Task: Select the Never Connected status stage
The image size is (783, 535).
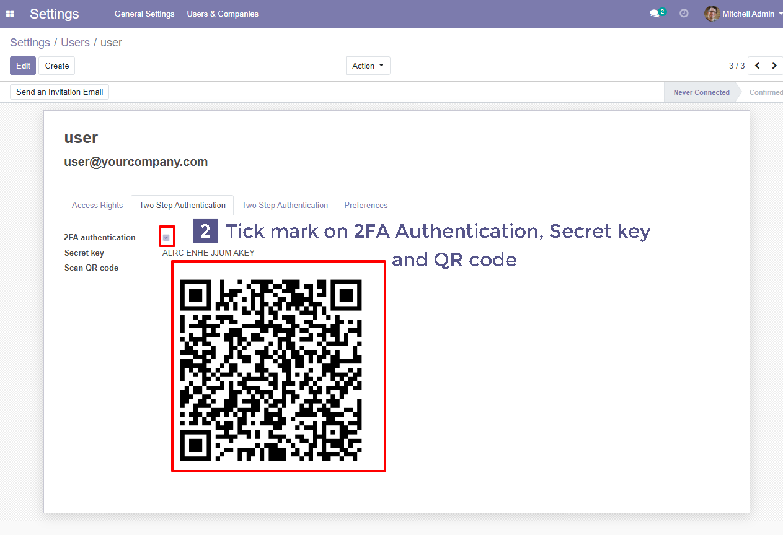Action: (701, 92)
